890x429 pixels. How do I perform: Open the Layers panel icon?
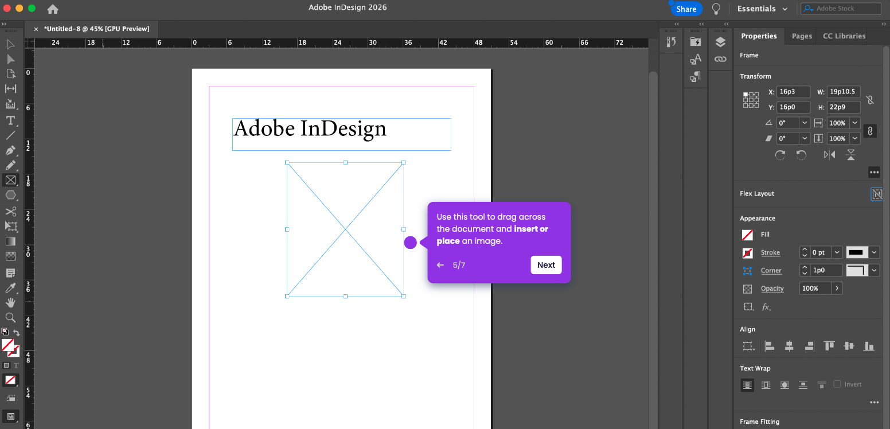coord(720,42)
